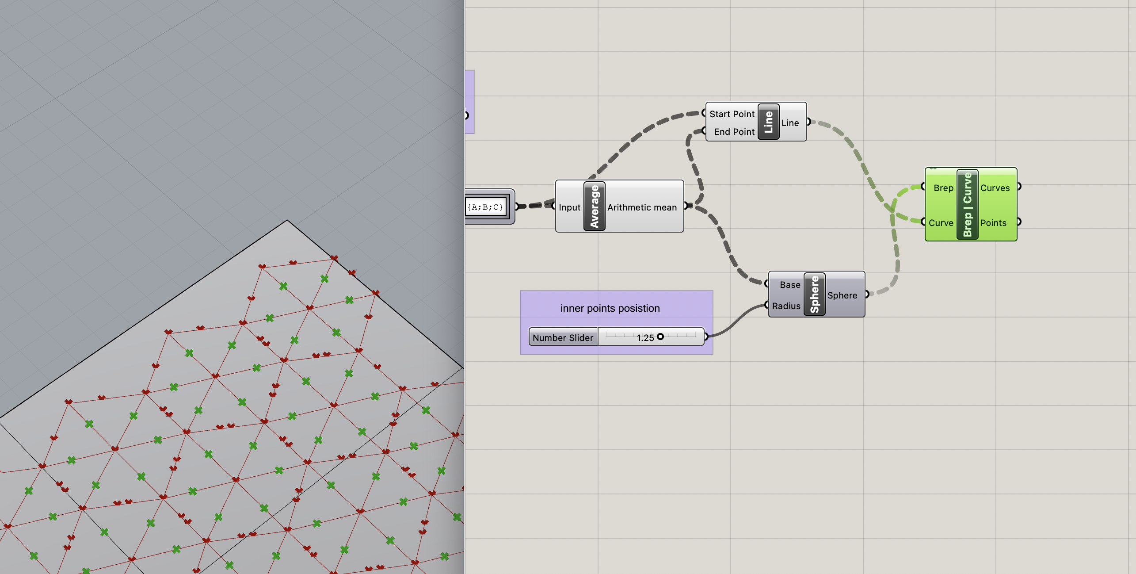Click the Input parameter of Average

569,207
